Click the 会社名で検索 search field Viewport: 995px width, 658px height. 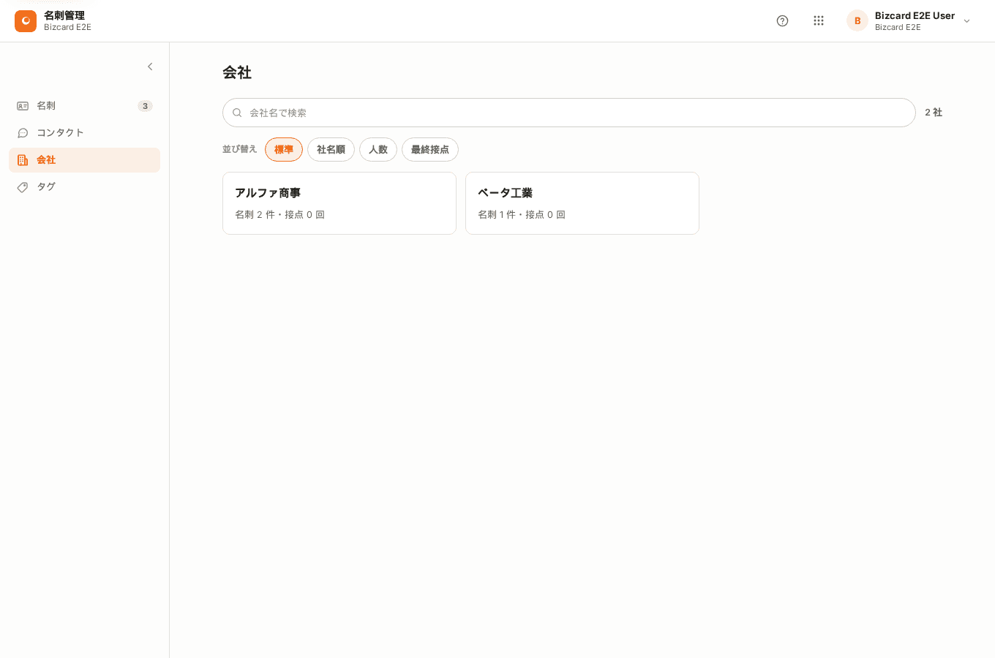(568, 113)
